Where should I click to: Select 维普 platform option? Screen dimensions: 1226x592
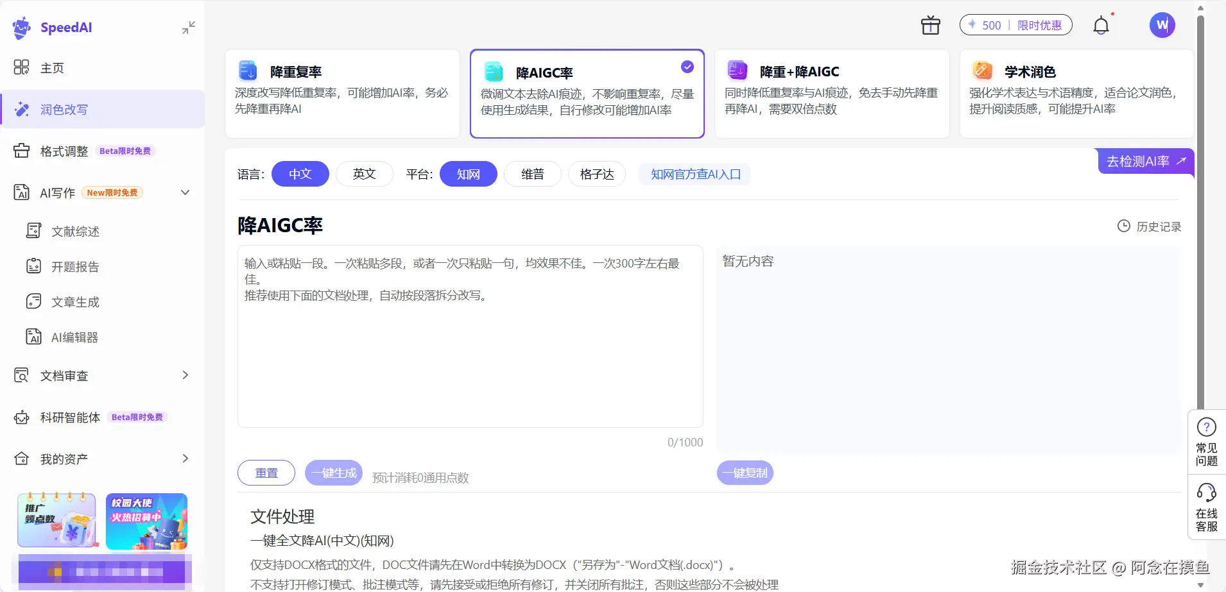[x=533, y=174]
